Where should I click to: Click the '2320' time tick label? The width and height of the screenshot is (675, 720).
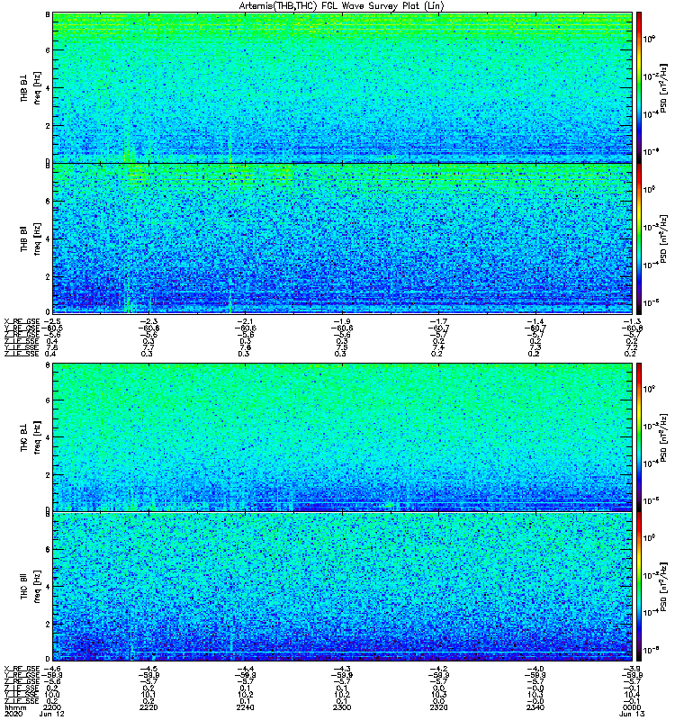(439, 707)
